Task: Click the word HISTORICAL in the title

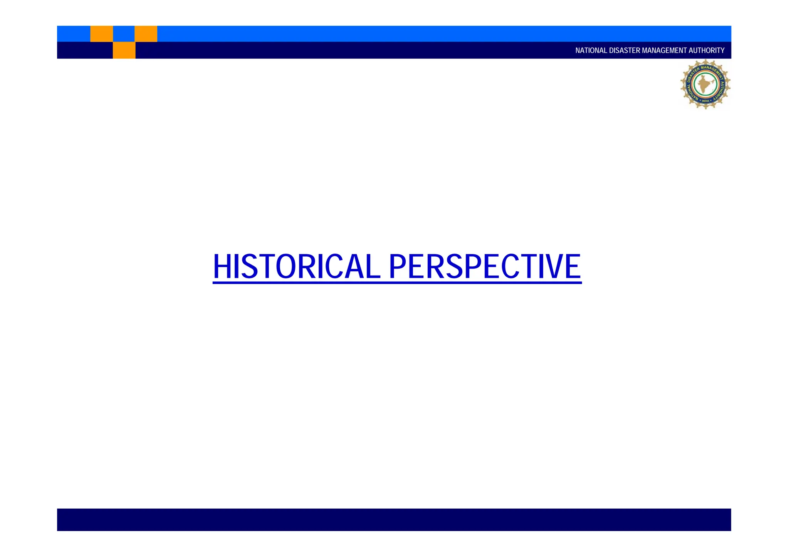Action: pyautogui.click(x=297, y=266)
